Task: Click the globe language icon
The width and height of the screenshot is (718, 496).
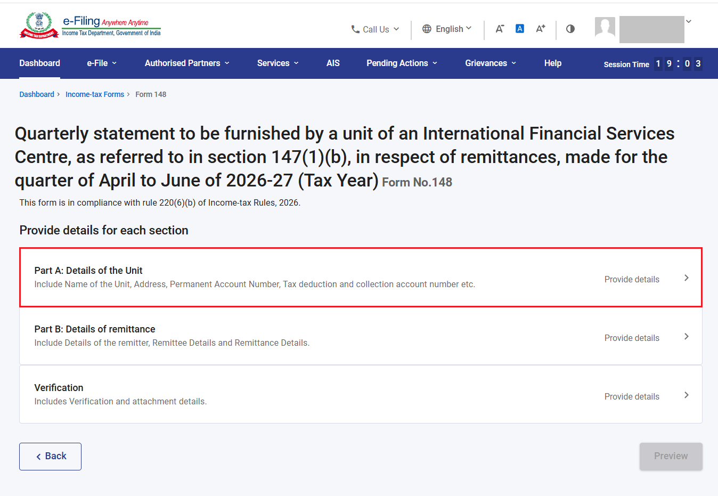Action: click(x=427, y=29)
